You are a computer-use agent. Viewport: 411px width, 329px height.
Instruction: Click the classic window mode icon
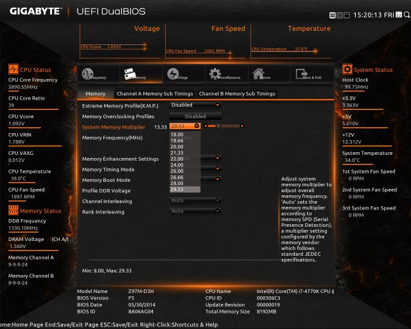347,15
